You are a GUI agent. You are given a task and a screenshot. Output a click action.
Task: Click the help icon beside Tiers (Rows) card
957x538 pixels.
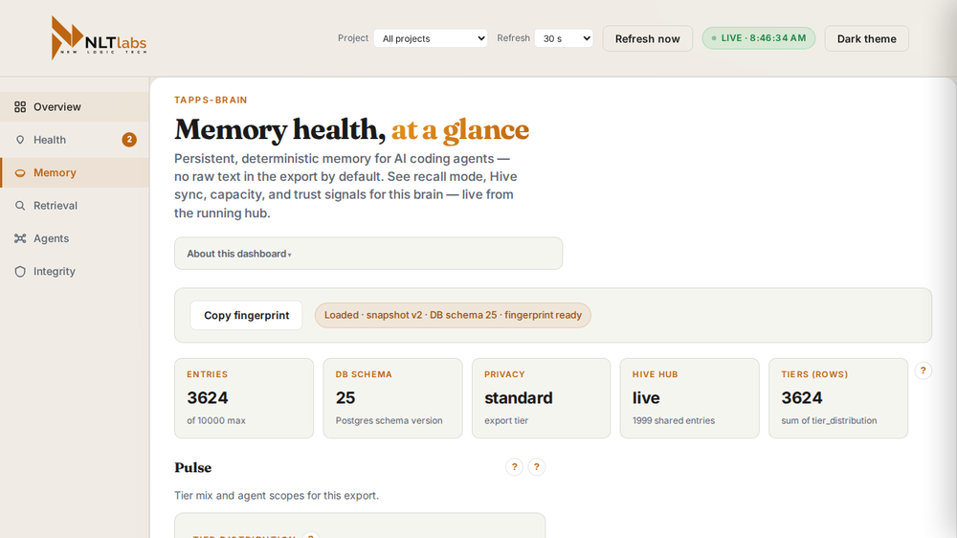click(923, 370)
